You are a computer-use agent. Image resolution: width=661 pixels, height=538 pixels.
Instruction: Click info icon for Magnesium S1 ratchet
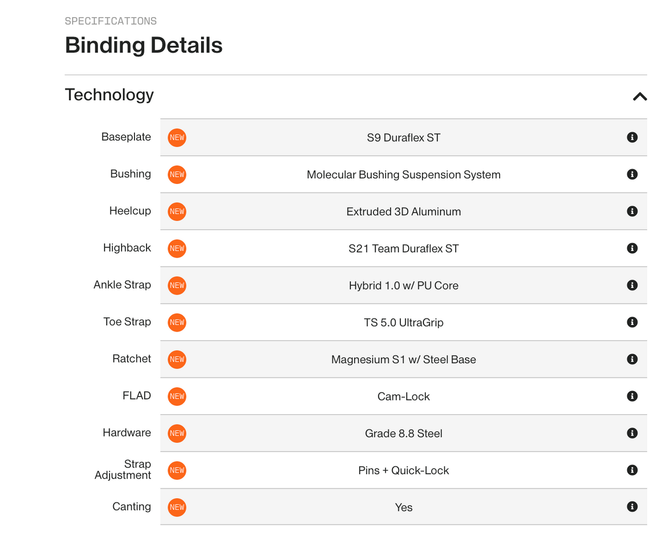[x=632, y=359]
